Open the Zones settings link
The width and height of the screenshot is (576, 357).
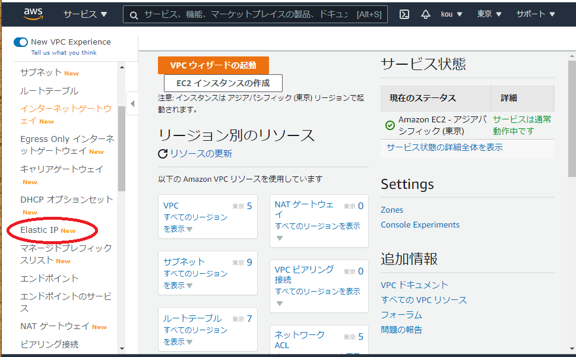pos(391,210)
